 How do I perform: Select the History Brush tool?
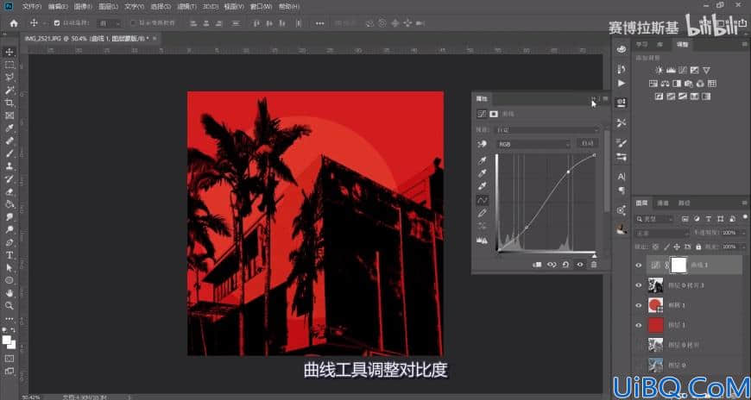pyautogui.click(x=9, y=179)
